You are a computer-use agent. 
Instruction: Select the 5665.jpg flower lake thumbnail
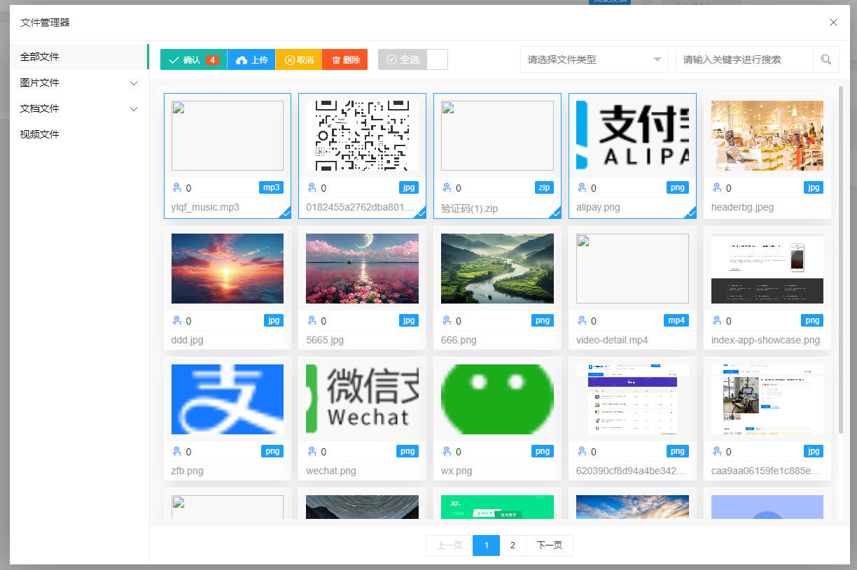point(363,269)
